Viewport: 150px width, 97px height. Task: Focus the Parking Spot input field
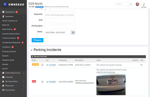coord(60,27)
